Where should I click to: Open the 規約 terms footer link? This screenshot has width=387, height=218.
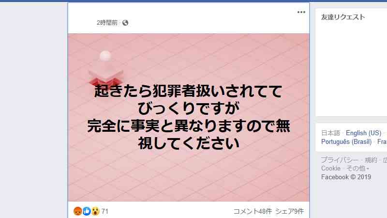click(x=371, y=160)
